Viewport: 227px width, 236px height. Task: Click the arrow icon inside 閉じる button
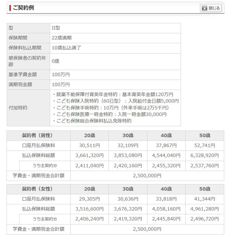204,8
